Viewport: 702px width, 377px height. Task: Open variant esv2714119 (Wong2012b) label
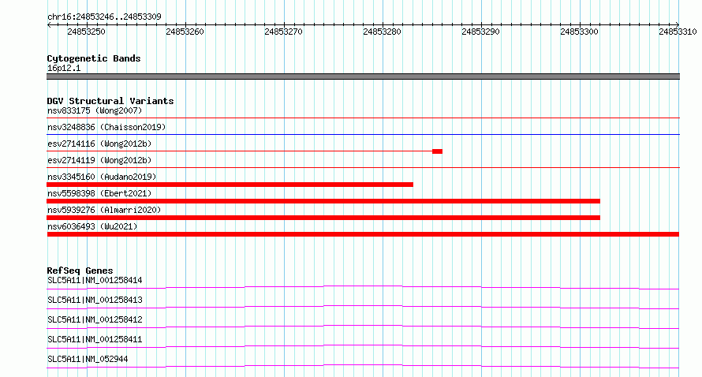click(99, 160)
